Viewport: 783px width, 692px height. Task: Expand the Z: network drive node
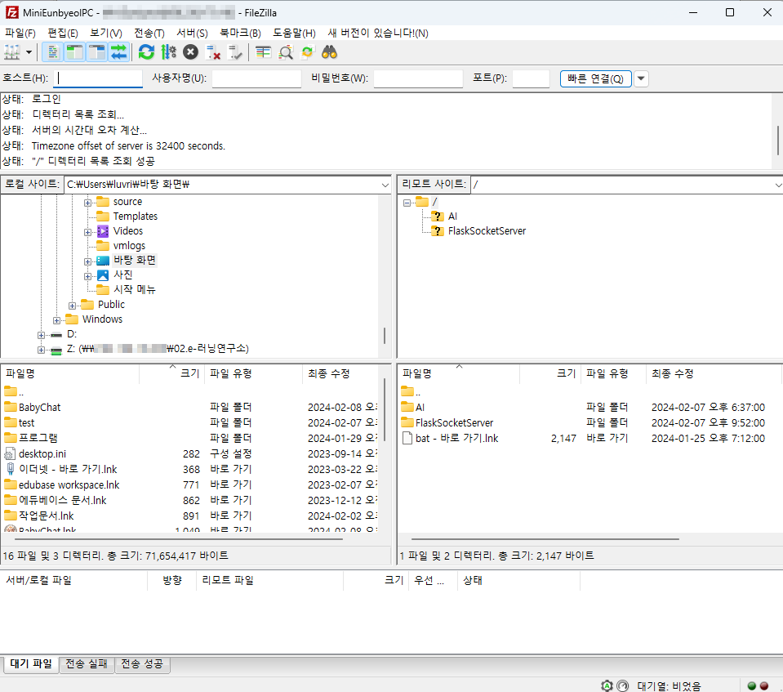(x=41, y=350)
